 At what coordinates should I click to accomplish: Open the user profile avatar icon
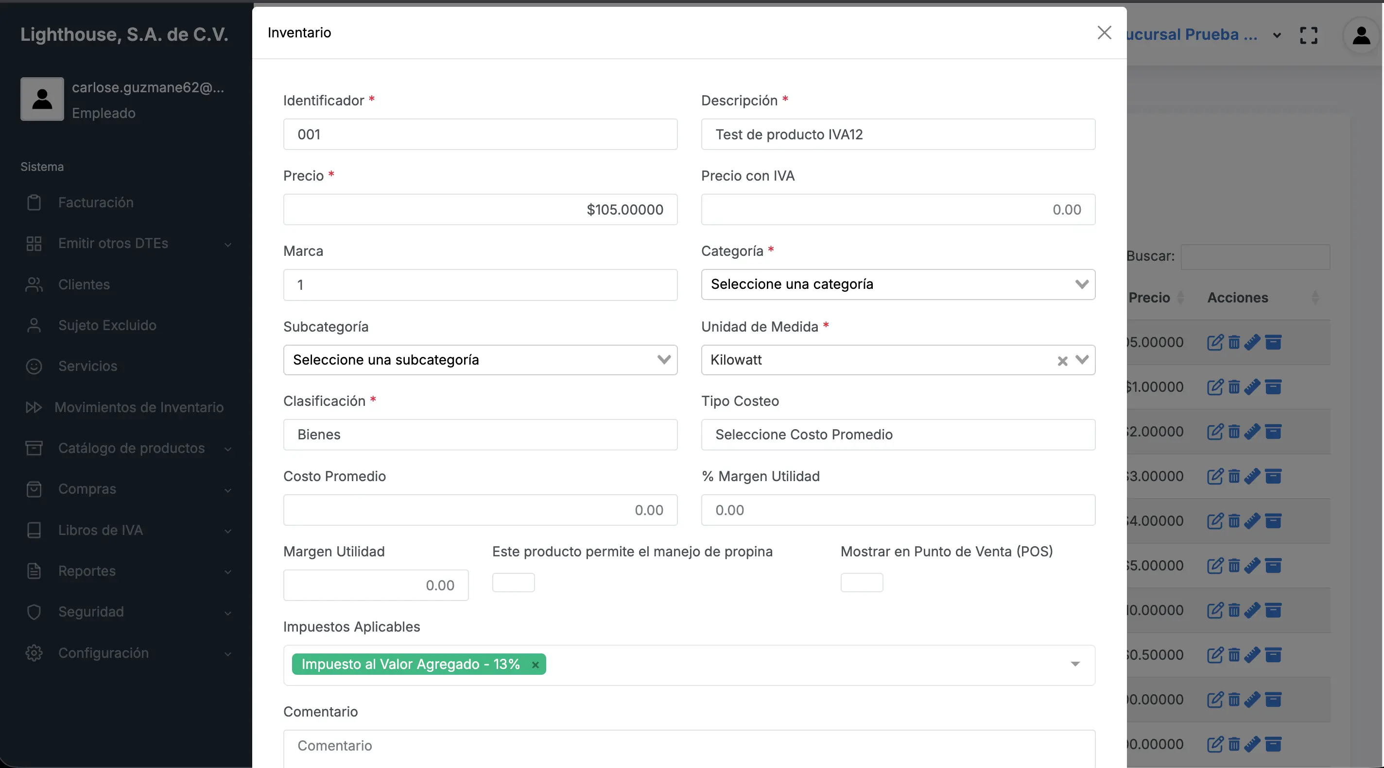pyautogui.click(x=1362, y=35)
